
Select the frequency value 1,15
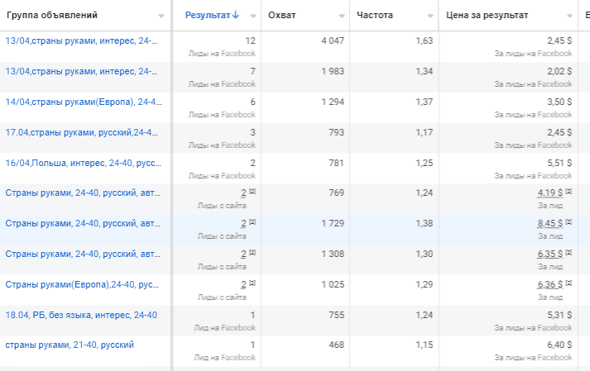[x=424, y=345]
